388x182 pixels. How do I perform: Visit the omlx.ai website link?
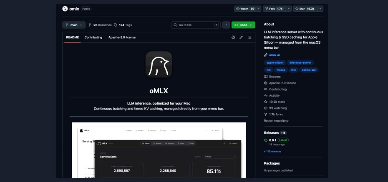[x=275, y=55]
